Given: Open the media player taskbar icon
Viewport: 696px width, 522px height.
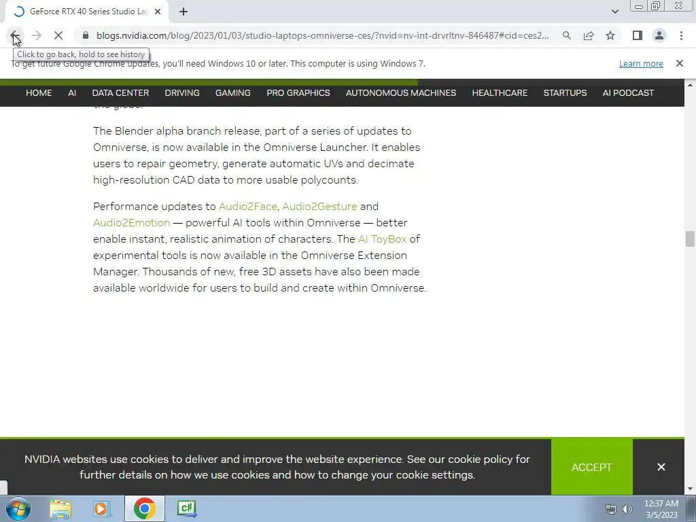Looking at the screenshot, I should click(x=101, y=508).
